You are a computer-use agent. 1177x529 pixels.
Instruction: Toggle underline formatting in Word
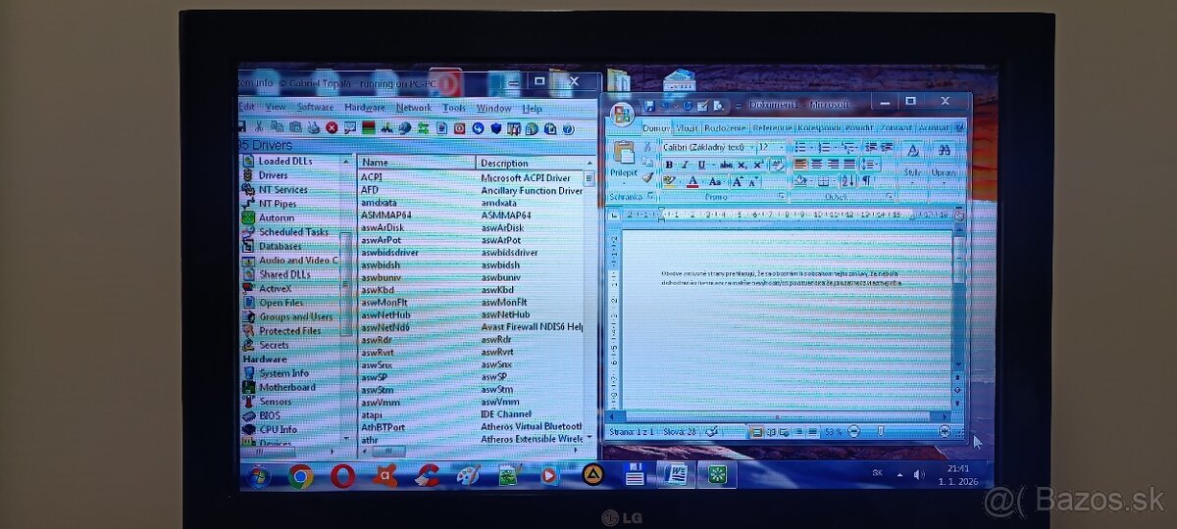[701, 165]
